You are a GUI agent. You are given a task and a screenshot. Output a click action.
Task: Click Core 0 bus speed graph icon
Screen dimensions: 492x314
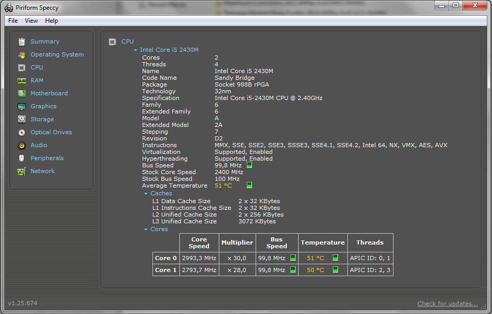pos(293,258)
